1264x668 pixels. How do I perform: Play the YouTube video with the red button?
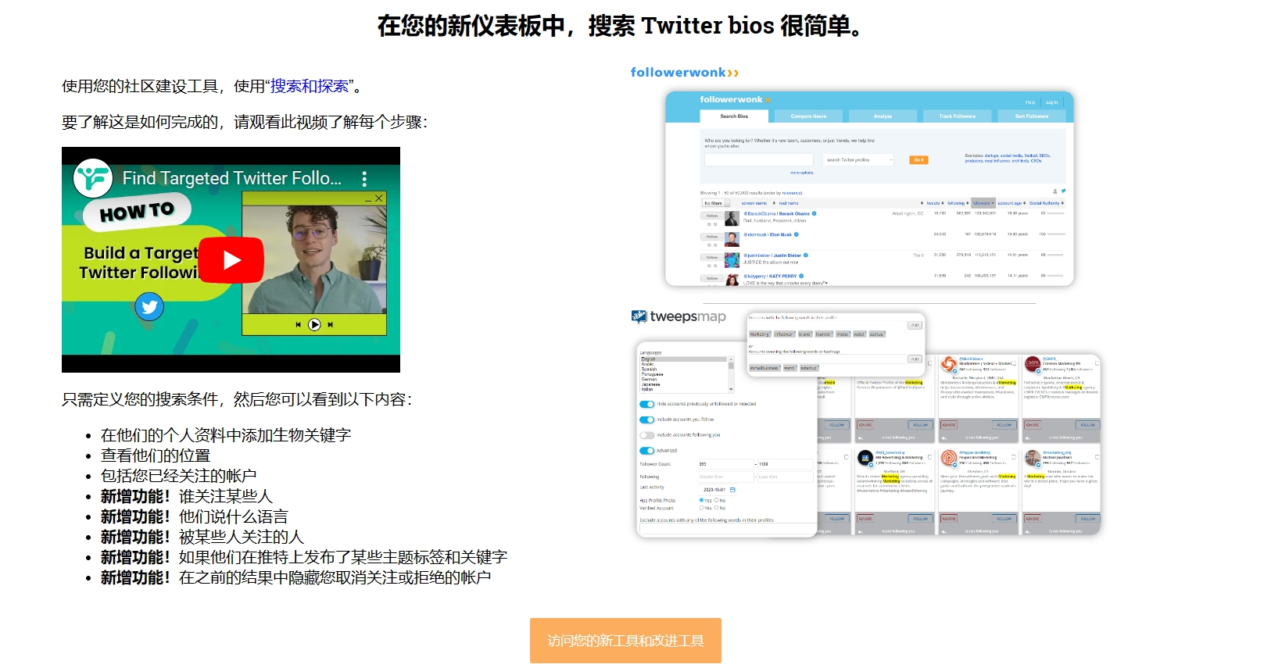tap(231, 260)
